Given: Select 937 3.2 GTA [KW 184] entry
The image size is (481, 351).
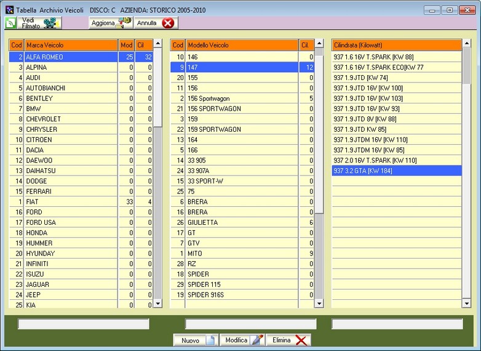Looking at the screenshot, I should (397, 171).
